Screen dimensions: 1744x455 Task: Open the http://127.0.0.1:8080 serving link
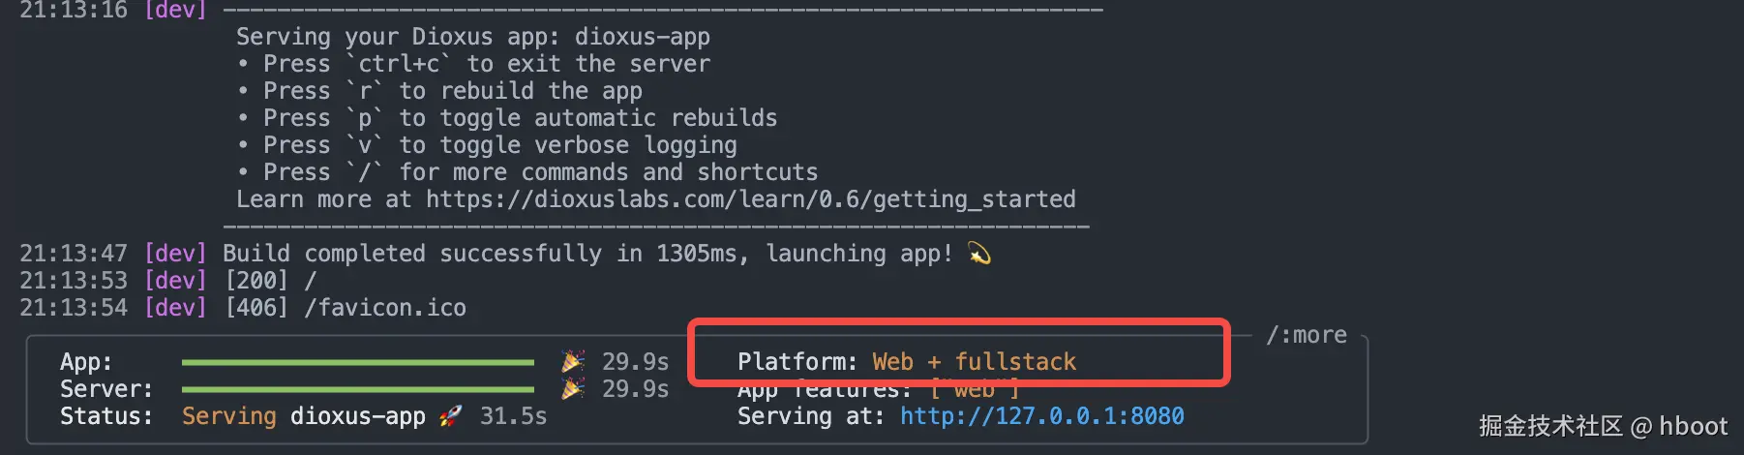coord(1042,416)
